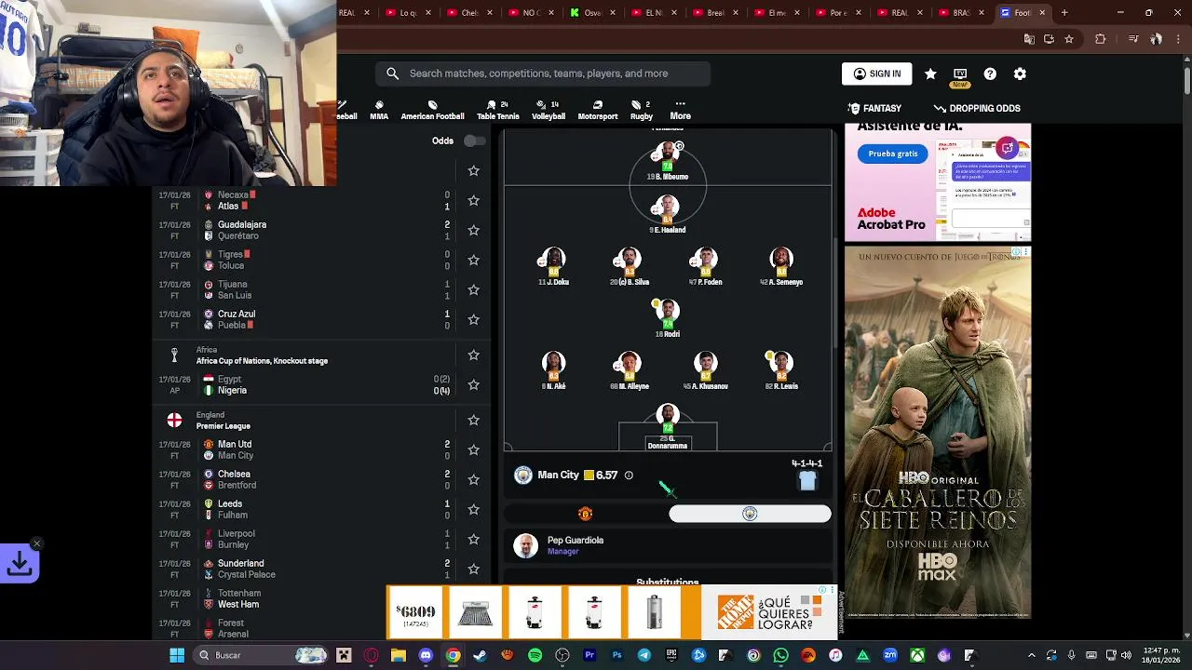This screenshot has width=1192, height=670.
Task: Favorite the Tigres vs Toluca match
Action: [x=473, y=261]
